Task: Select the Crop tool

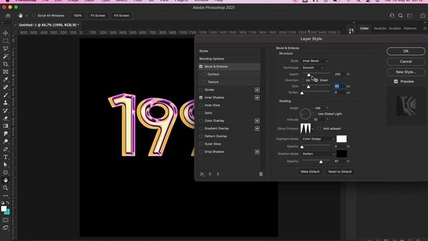Action: [x=5, y=64]
